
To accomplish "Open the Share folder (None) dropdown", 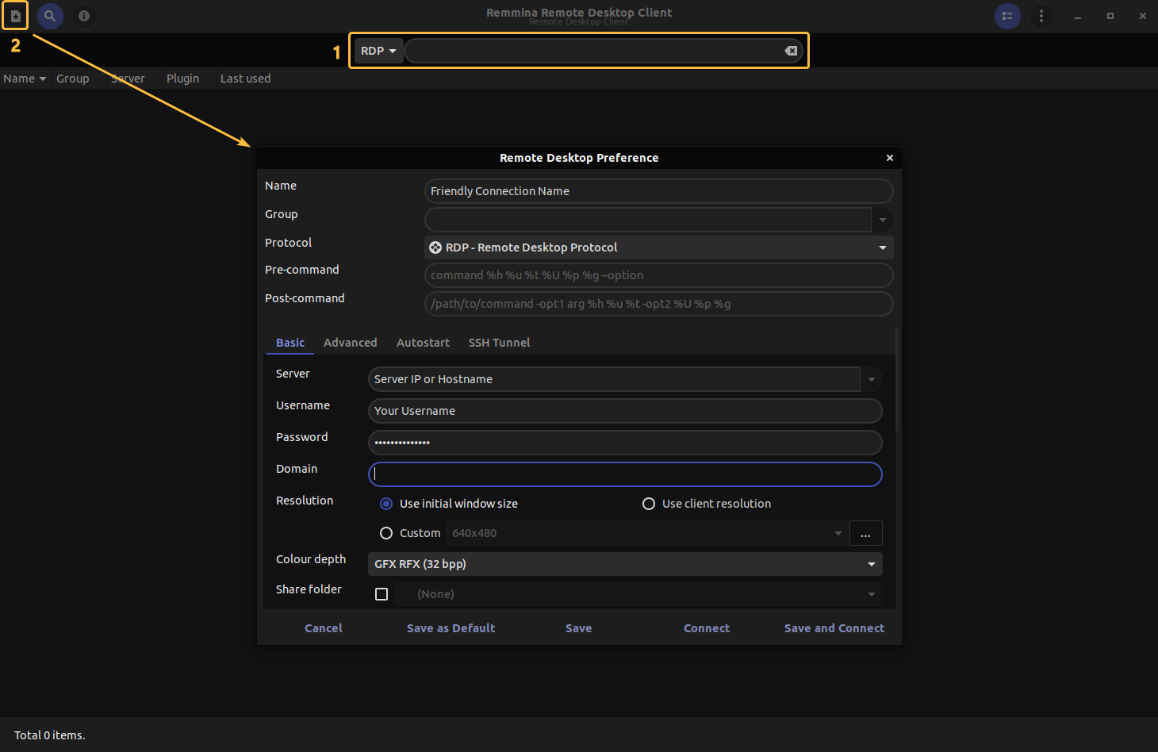I will click(638, 594).
